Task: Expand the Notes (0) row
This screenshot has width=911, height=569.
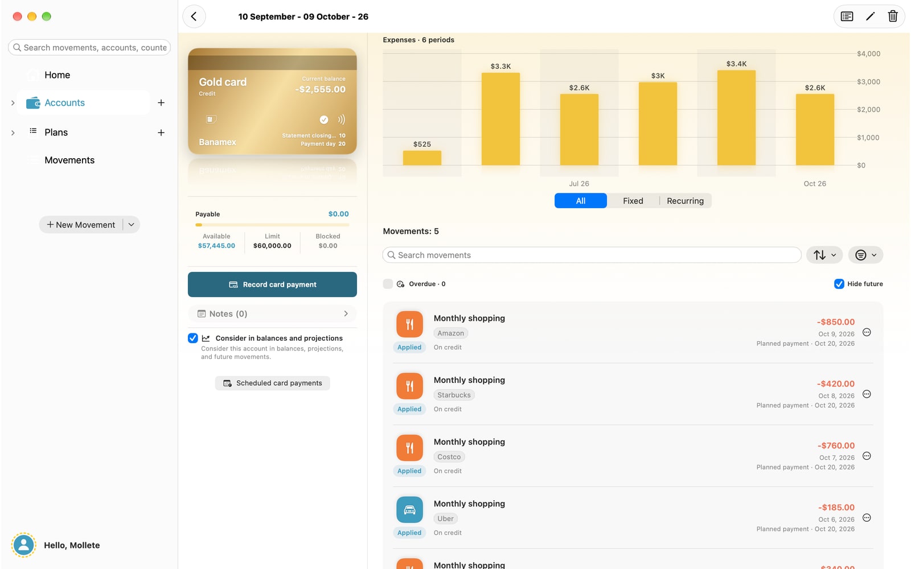Action: point(272,314)
